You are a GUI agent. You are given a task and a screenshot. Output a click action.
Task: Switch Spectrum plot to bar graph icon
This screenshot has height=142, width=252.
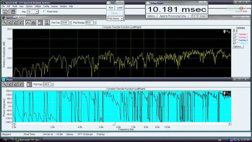pyautogui.click(x=34, y=22)
